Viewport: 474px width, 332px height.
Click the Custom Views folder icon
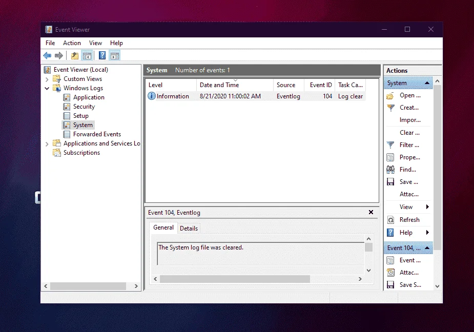tap(56, 79)
